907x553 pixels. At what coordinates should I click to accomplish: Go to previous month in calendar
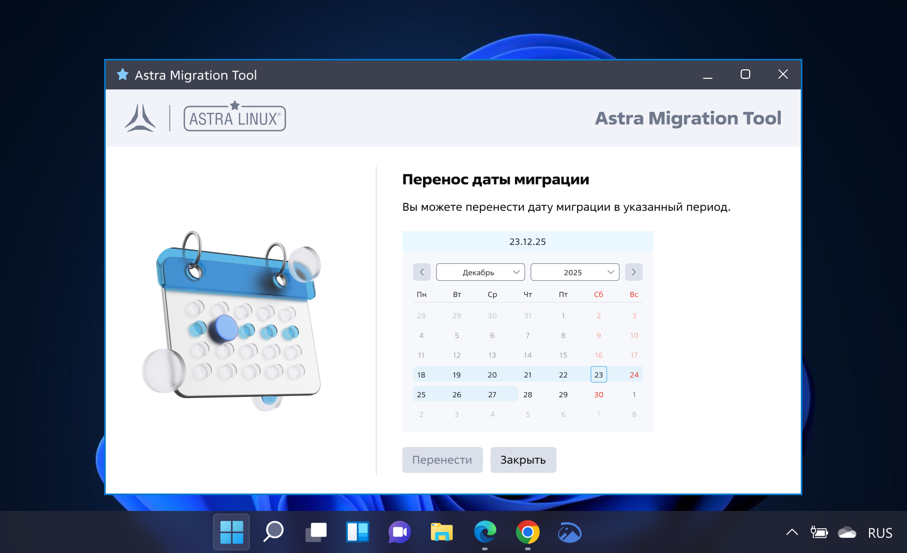click(x=421, y=272)
